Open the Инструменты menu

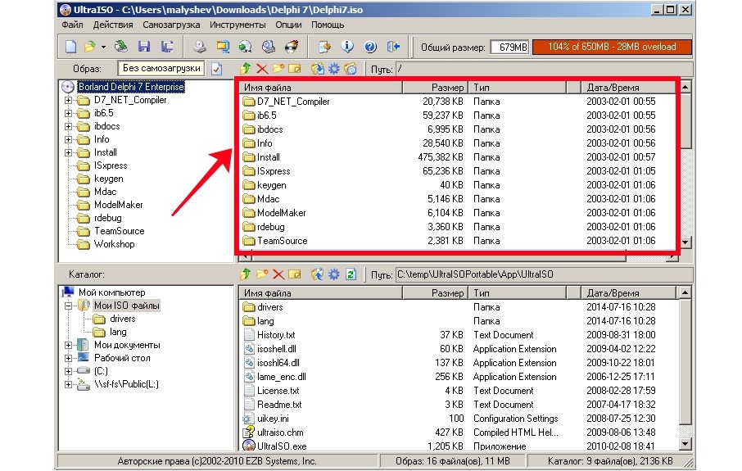[238, 25]
